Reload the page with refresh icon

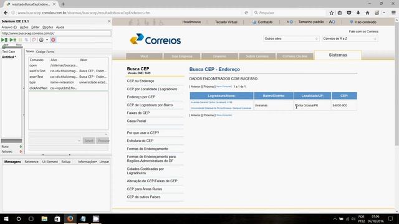246,12
